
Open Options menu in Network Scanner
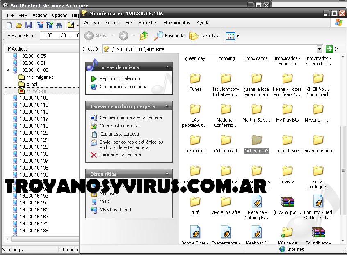click(x=59, y=15)
